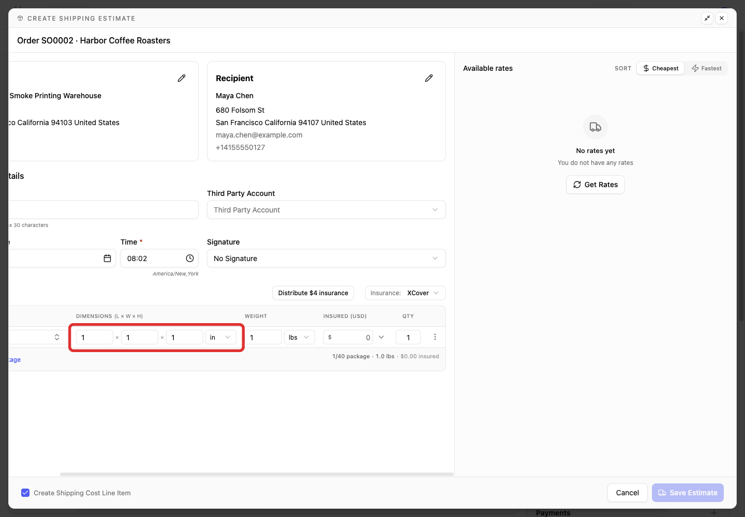Click Get Rates button
The width and height of the screenshot is (745, 517).
click(x=595, y=185)
